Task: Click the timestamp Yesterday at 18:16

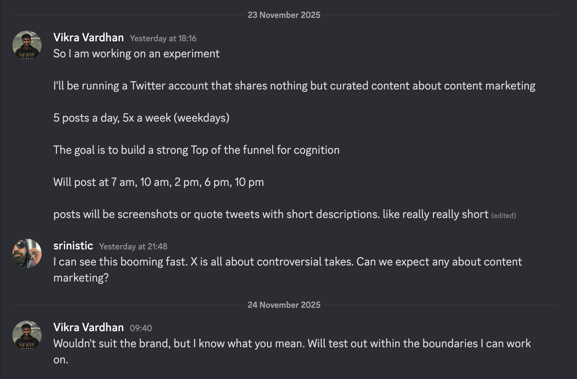Action: [x=163, y=38]
